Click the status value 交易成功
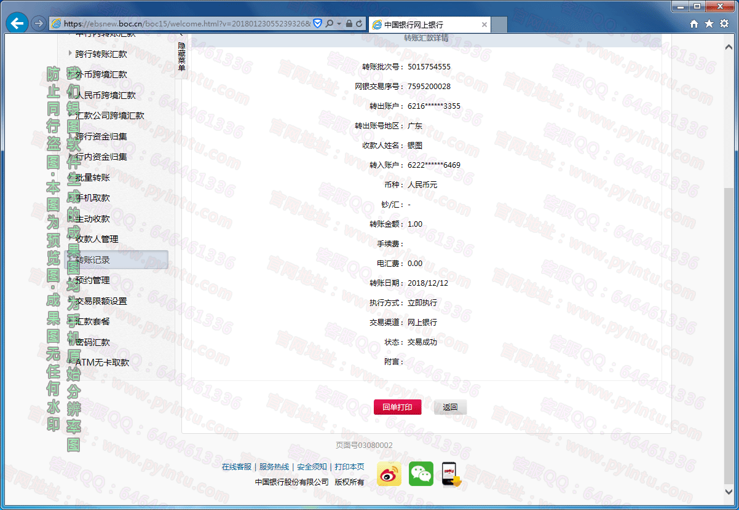 422,342
